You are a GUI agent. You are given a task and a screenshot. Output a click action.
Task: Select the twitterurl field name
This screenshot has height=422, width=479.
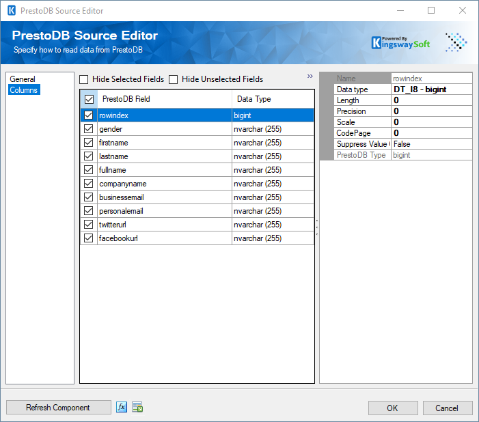point(165,225)
